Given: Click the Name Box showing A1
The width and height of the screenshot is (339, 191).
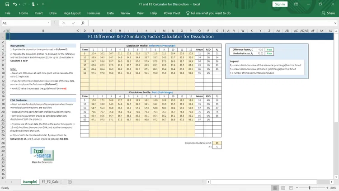Looking at the screenshot, I should (x=24, y=23).
